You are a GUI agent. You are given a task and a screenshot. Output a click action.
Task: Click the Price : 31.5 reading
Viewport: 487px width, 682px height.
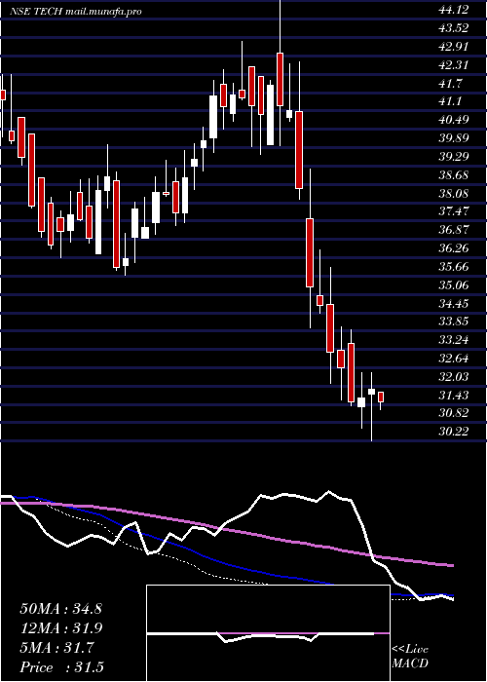pos(61,667)
